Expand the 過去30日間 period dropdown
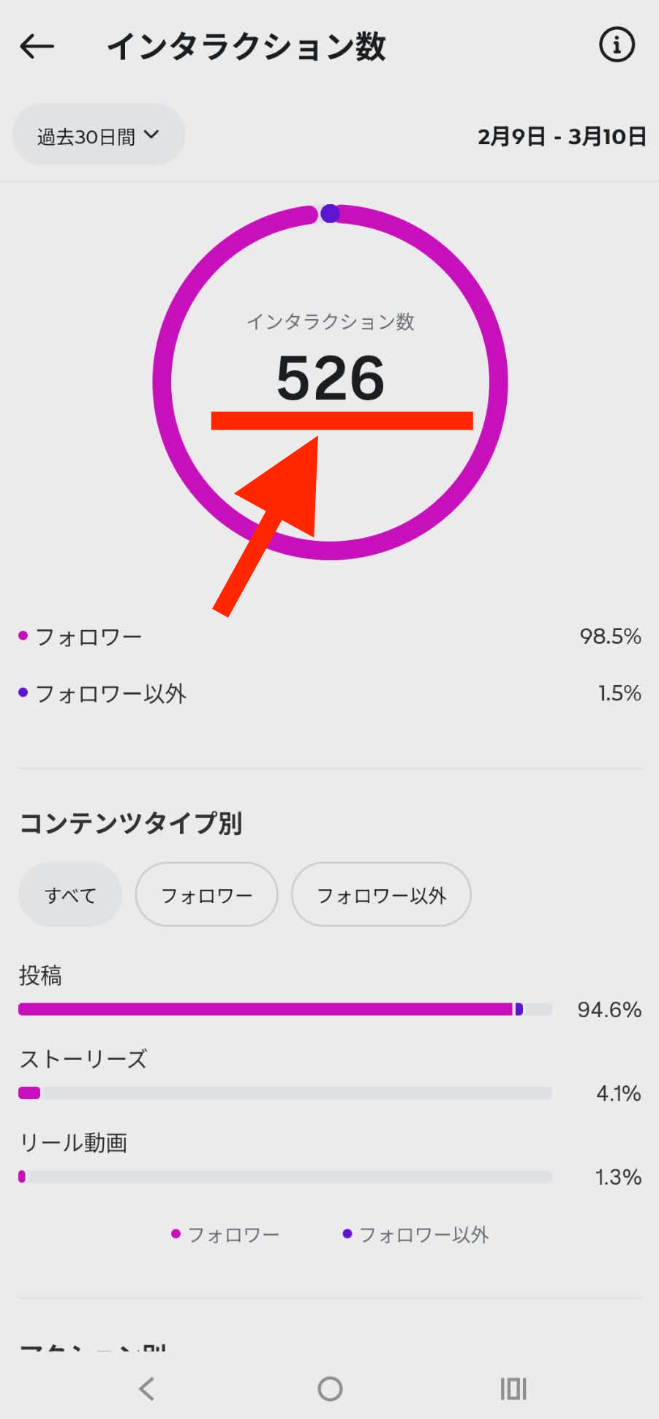Image resolution: width=659 pixels, height=1419 pixels. [98, 135]
